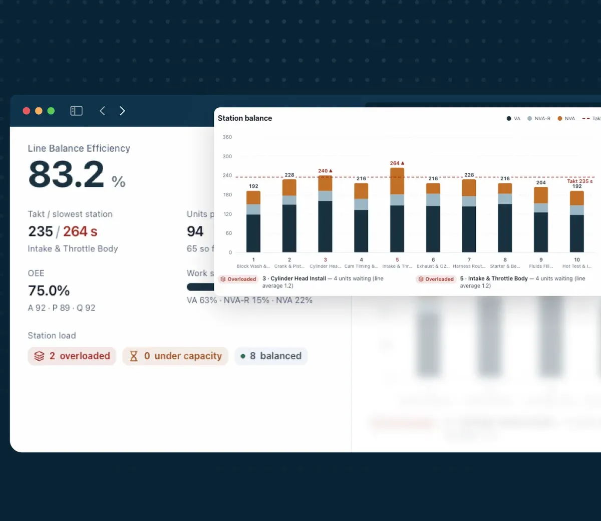The height and width of the screenshot is (521, 601).
Task: Click the "Station load" section label
Action: (52, 336)
